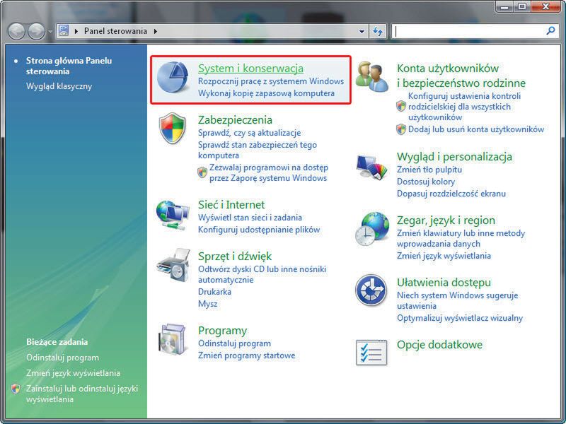Click the Back navigation arrow button
566x424 pixels.
(x=16, y=32)
